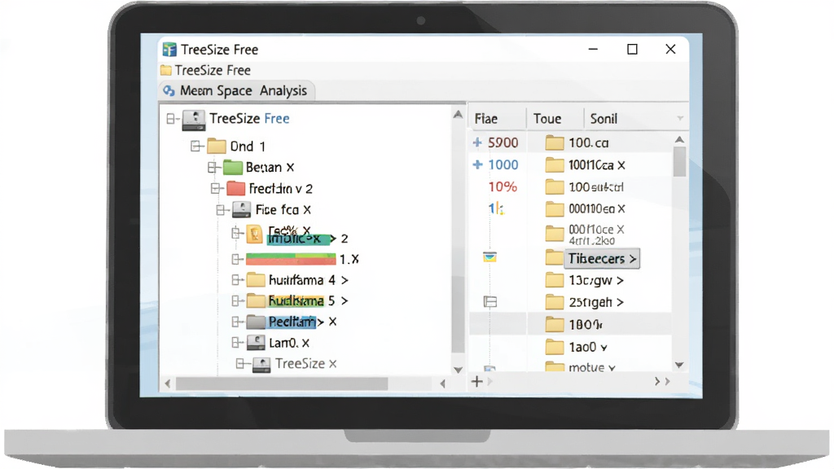Select the Rudlsama 5 folder icon
The image size is (834, 469).
[x=256, y=301]
